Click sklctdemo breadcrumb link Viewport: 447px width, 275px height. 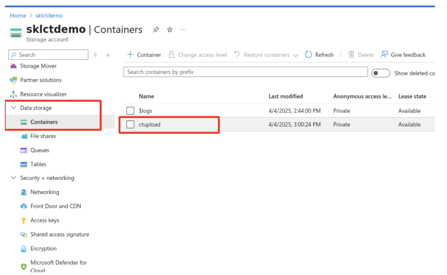pyautogui.click(x=49, y=15)
